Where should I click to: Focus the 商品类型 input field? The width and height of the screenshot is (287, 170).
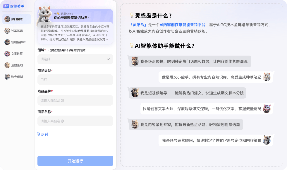coord(75,80)
